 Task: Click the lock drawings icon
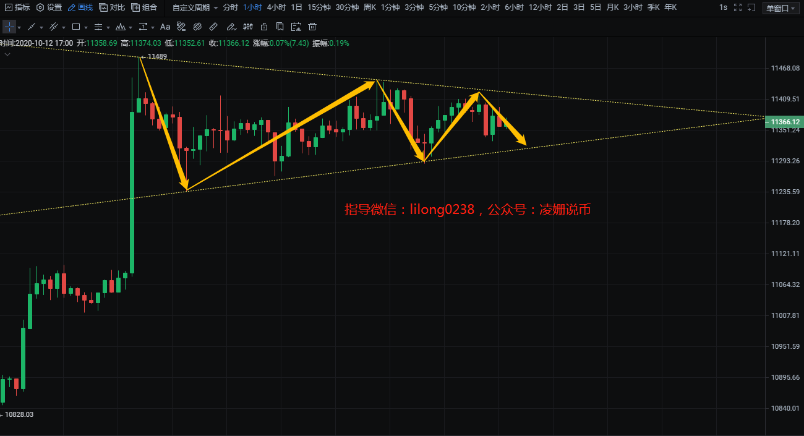[x=264, y=27]
